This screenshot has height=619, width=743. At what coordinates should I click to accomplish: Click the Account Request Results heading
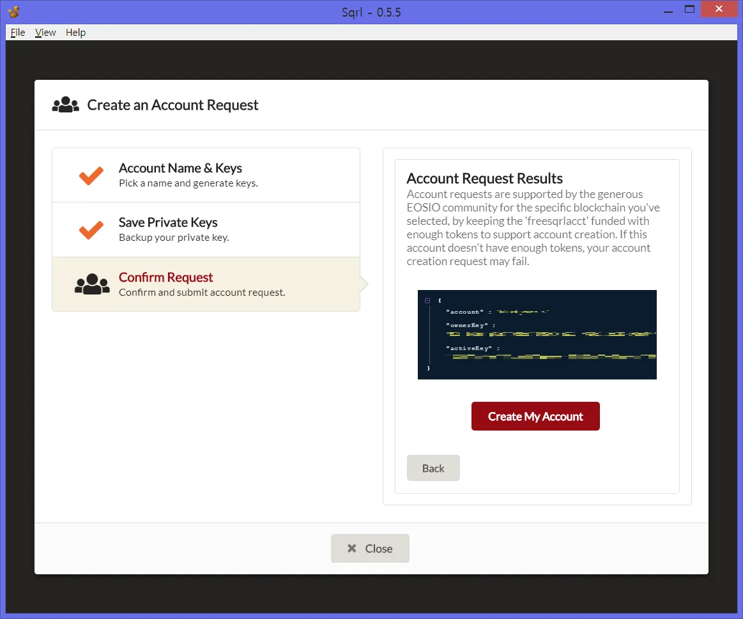point(484,178)
